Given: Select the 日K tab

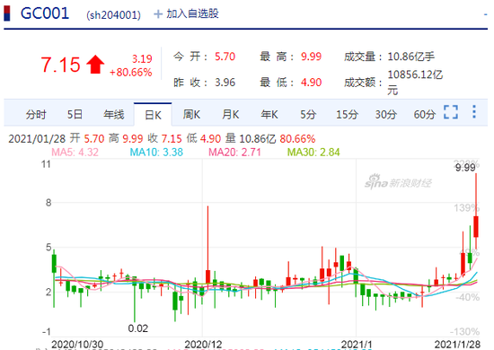Looking at the screenshot, I should [x=153, y=115].
